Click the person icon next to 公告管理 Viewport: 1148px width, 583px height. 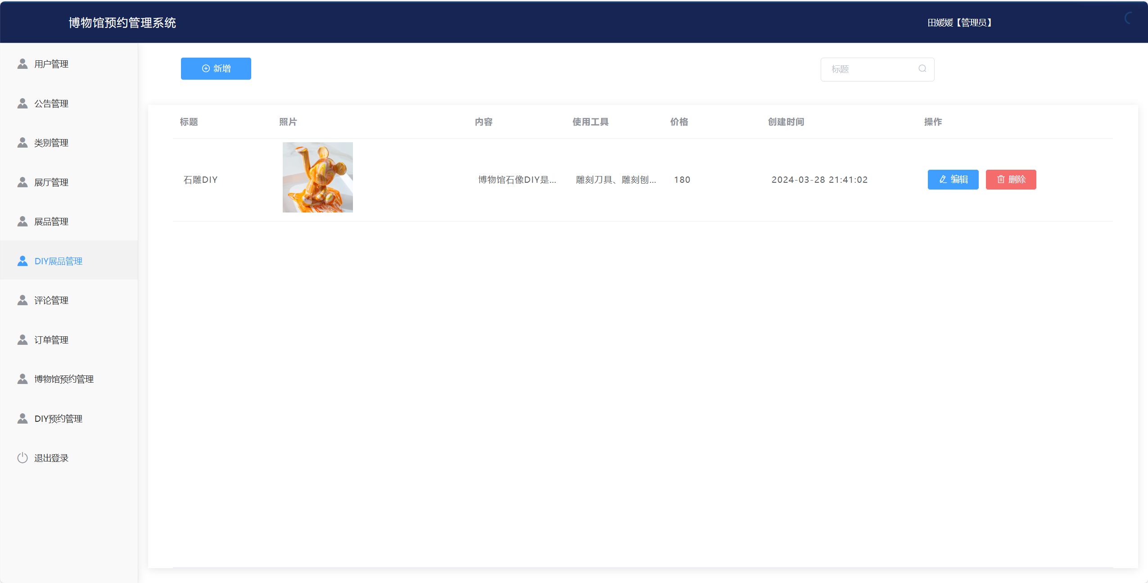[23, 104]
